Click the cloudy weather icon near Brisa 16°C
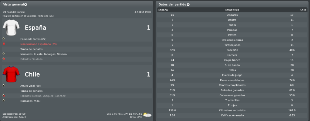Viewport: 310px width, 121px height. point(147,115)
